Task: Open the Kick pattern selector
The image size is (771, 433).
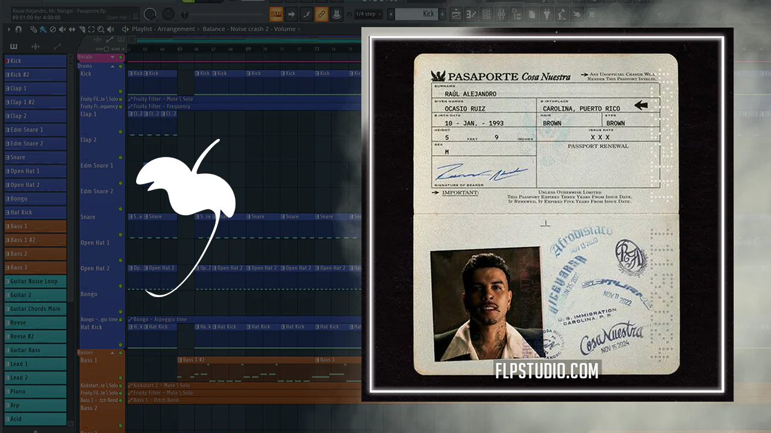Action: [x=417, y=14]
